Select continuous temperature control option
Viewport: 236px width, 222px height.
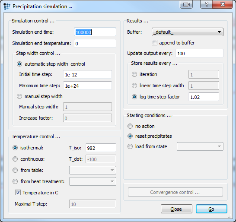click(15, 159)
